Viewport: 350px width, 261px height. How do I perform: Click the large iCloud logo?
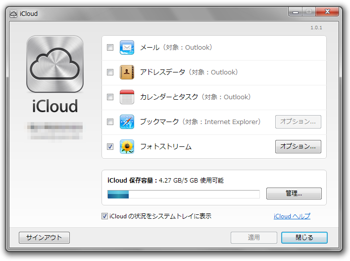[x=55, y=64]
